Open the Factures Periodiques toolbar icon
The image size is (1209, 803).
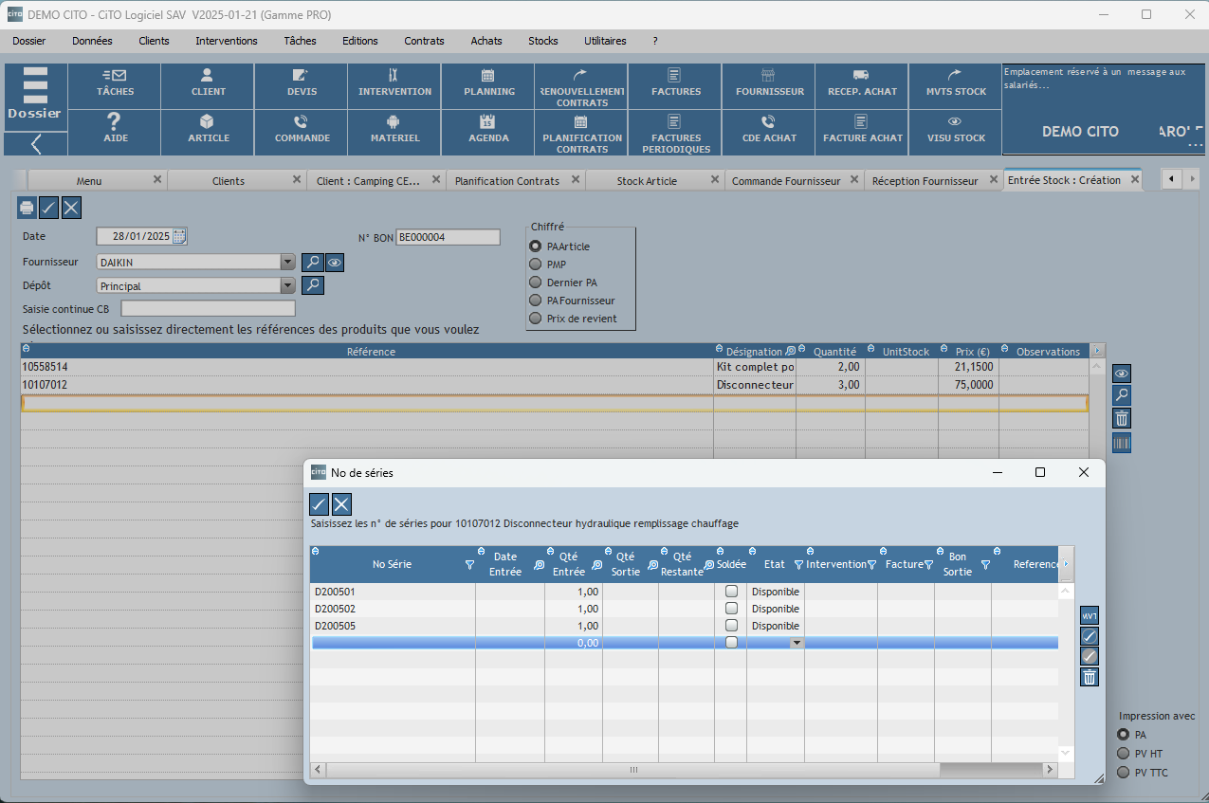(675, 133)
